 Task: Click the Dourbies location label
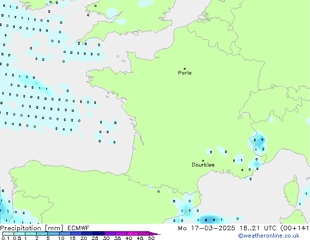click(203, 165)
